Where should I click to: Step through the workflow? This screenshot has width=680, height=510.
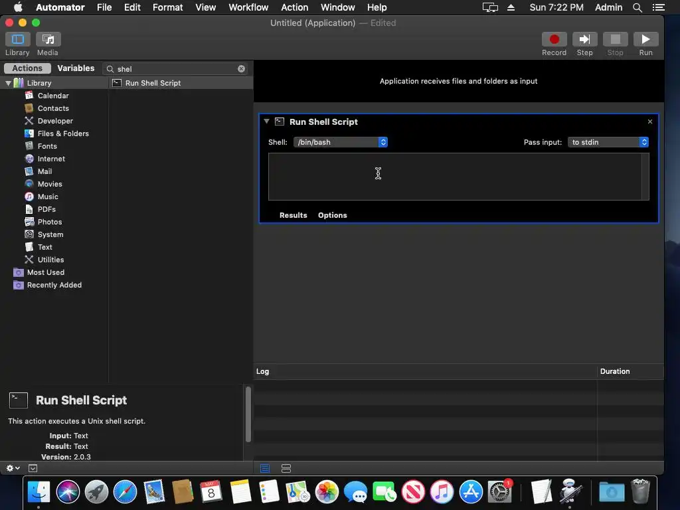click(584, 39)
